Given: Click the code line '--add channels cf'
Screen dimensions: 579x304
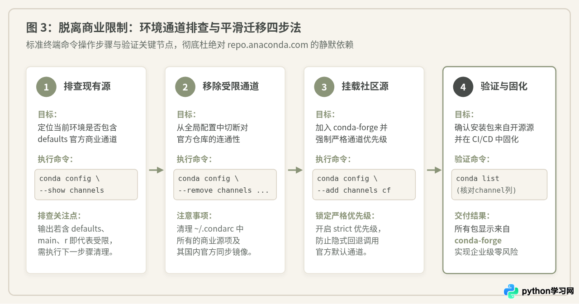Looking at the screenshot, I should [354, 190].
